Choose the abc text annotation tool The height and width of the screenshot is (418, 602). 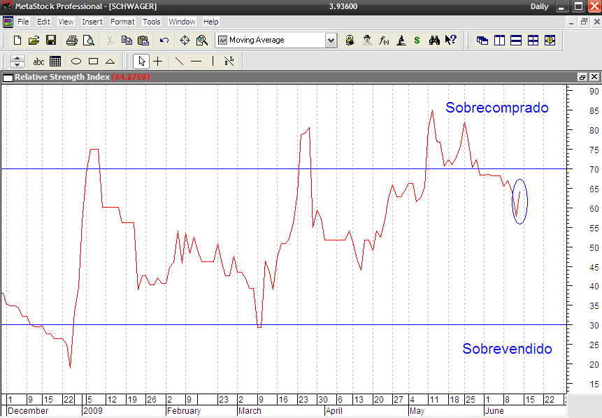[x=38, y=62]
